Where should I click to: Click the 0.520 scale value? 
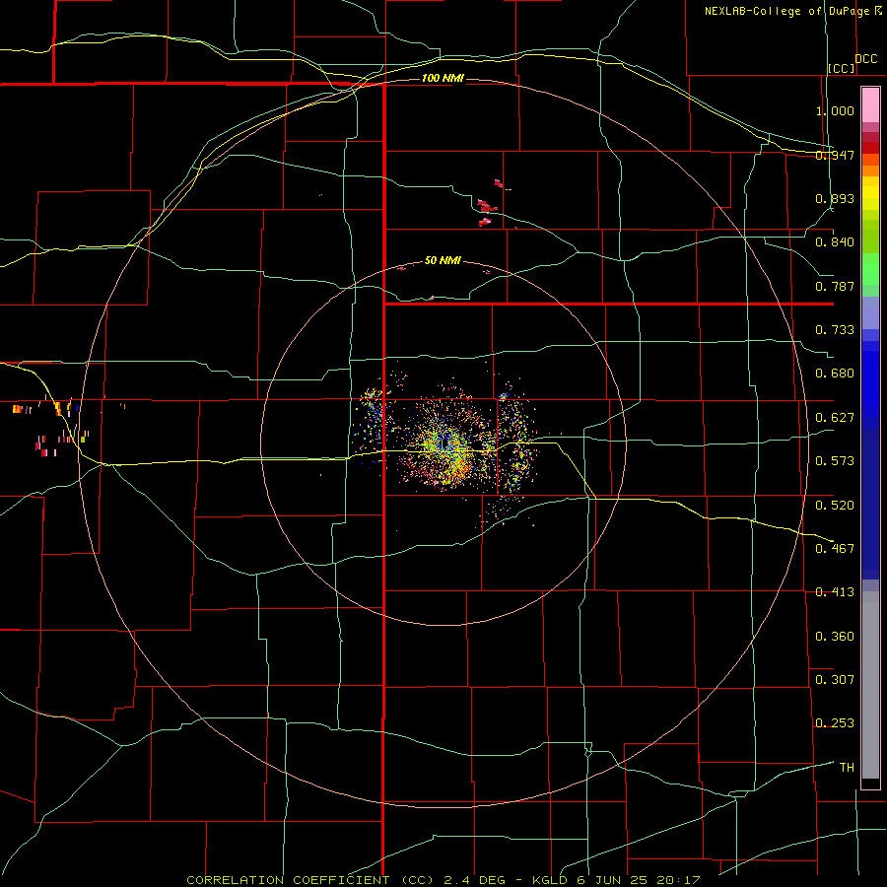835,506
